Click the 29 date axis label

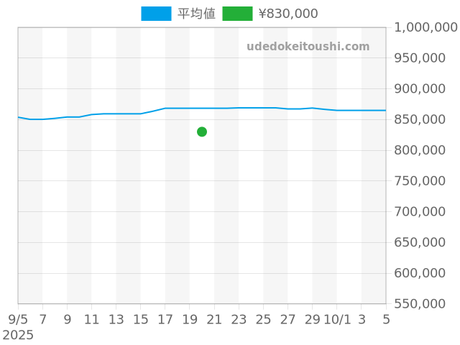tap(313, 319)
